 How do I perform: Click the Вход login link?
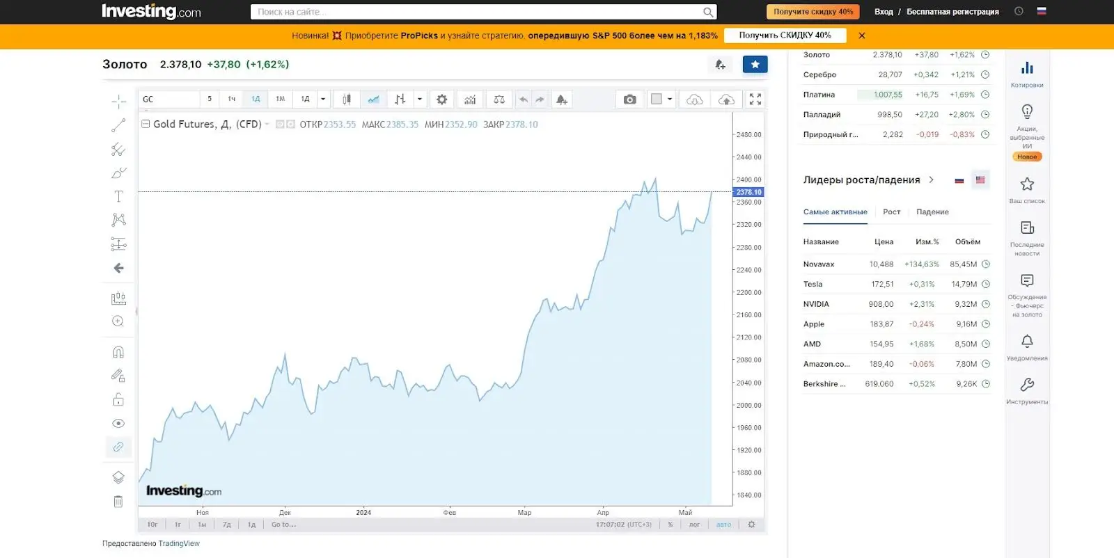(x=884, y=12)
